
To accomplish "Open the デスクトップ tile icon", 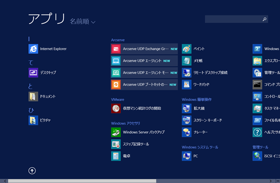I will click(33, 73).
